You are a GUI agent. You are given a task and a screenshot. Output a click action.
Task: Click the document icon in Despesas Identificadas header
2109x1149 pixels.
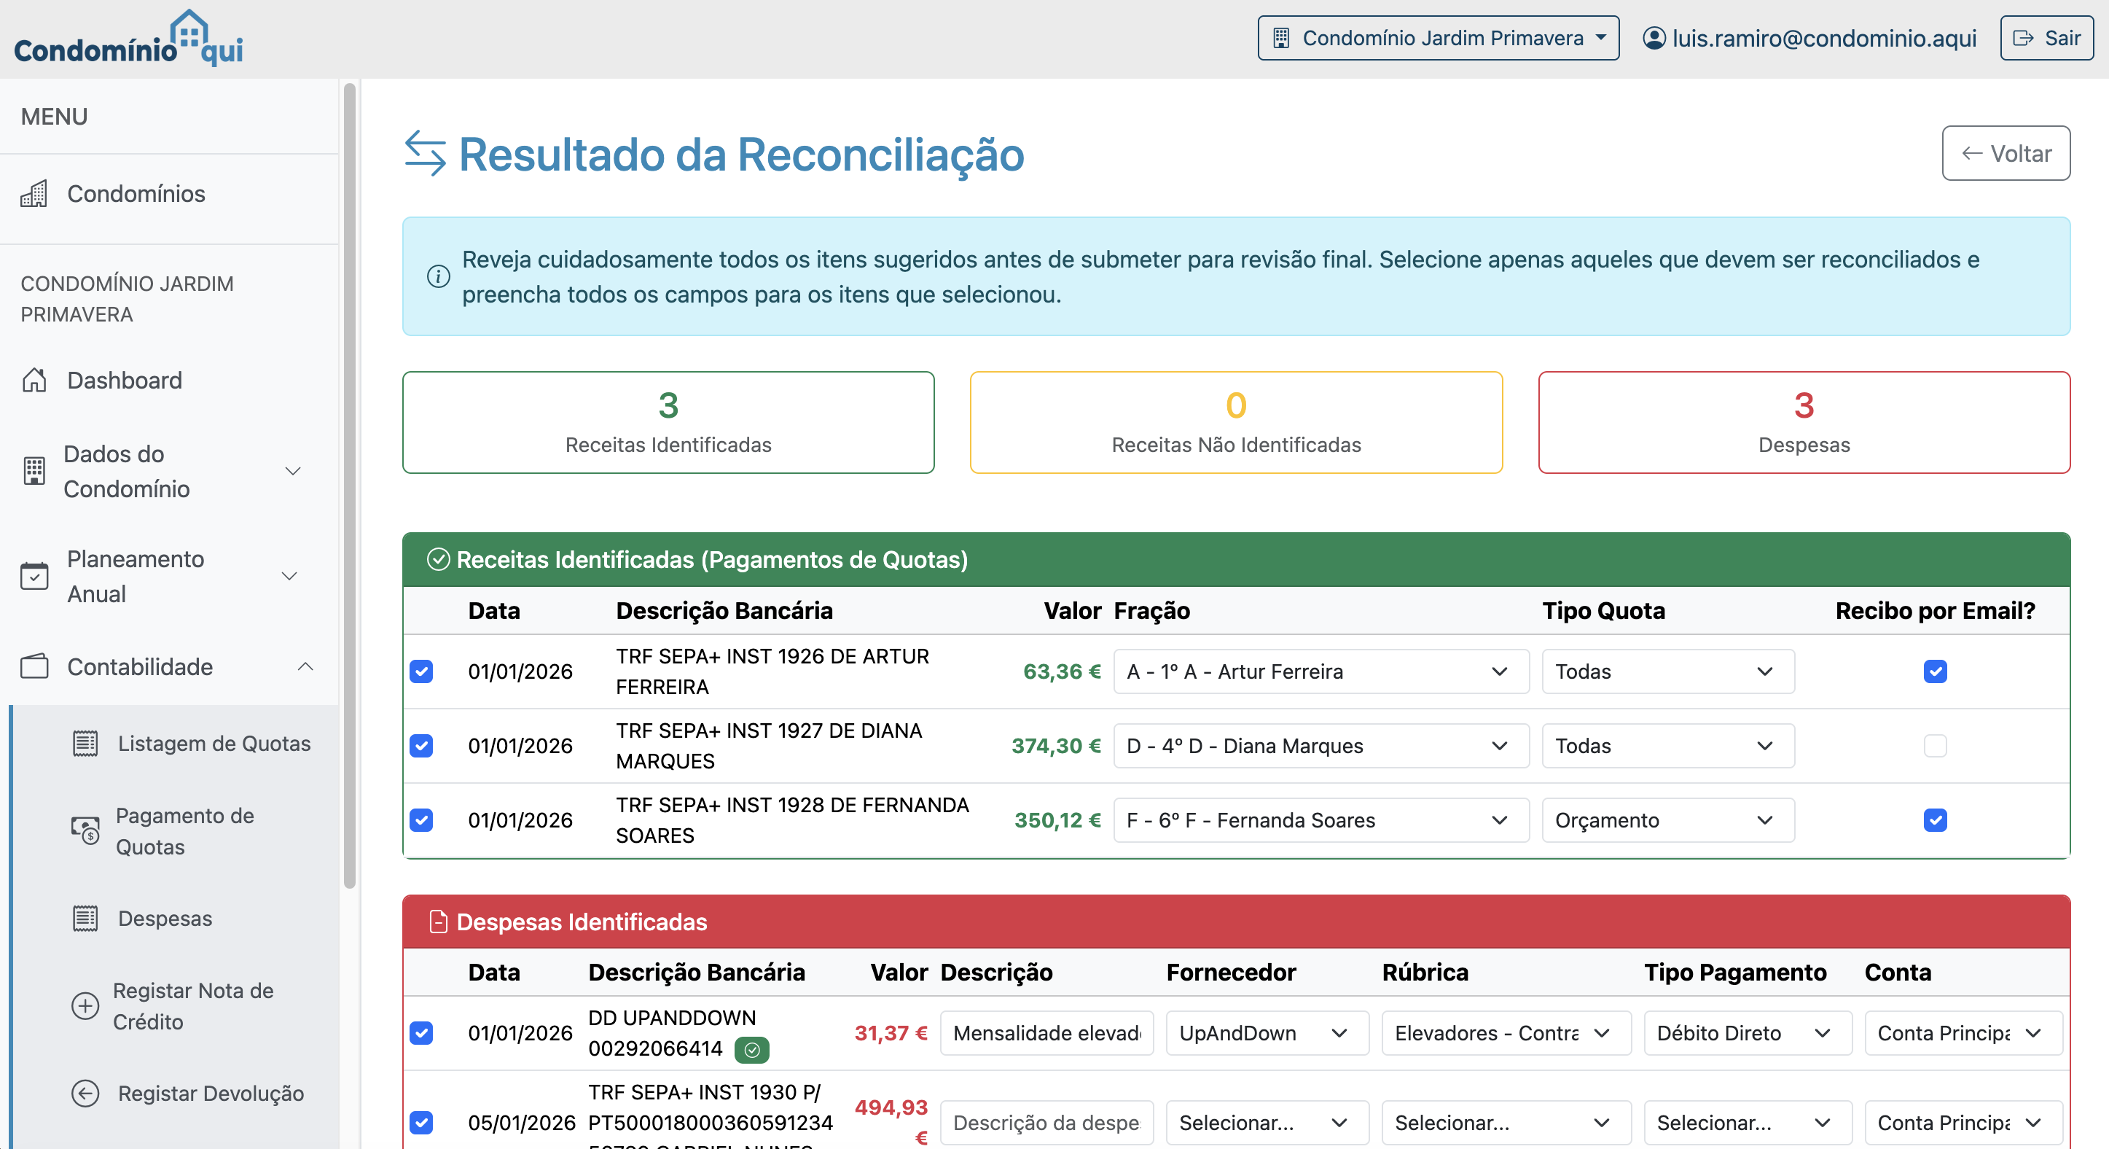coord(439,922)
